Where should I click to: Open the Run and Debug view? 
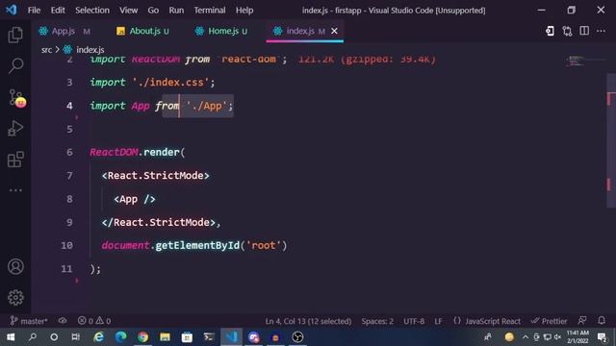tap(15, 128)
